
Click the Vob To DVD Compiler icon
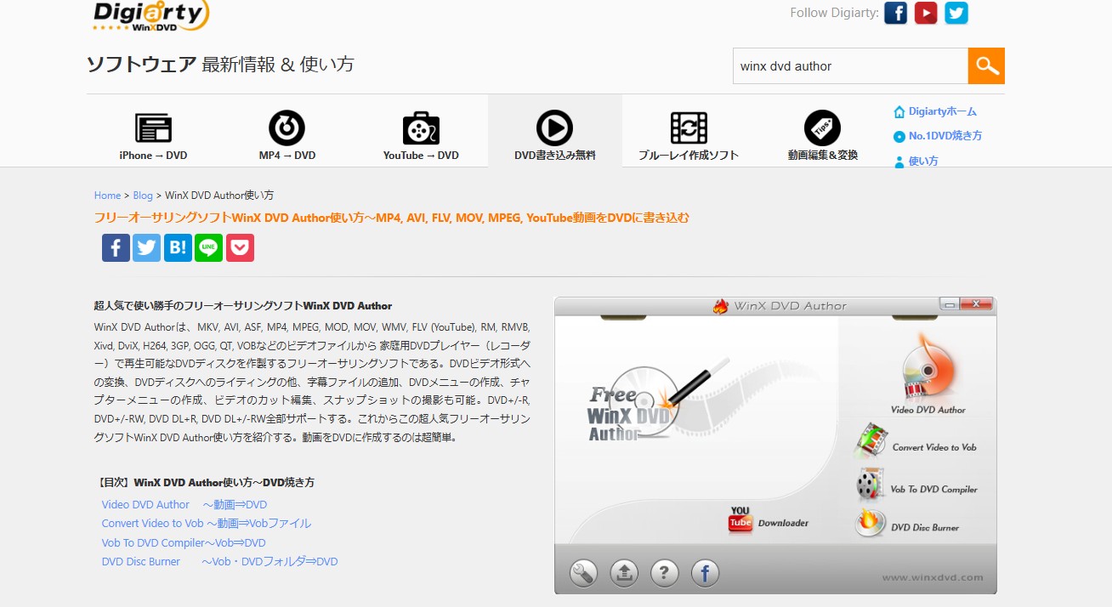point(871,484)
